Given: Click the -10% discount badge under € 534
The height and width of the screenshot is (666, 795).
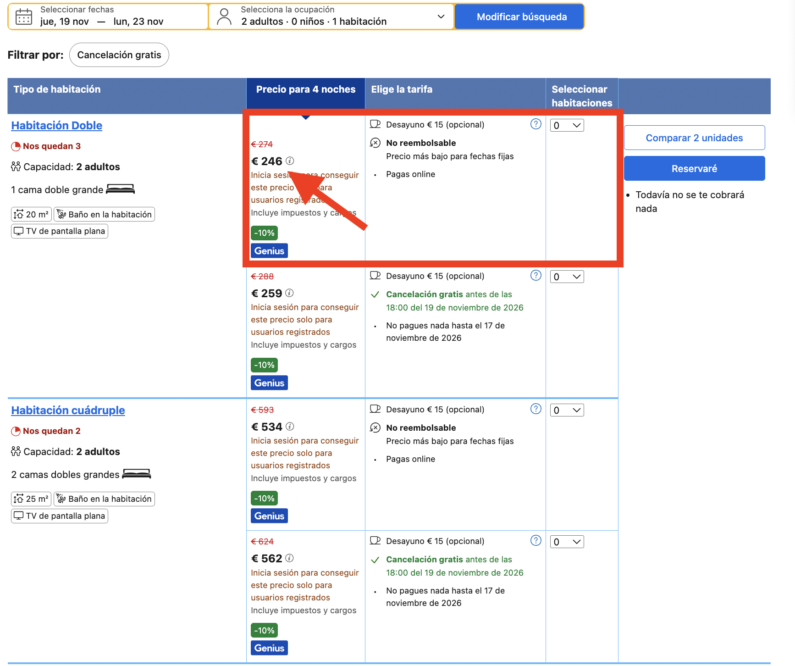Looking at the screenshot, I should tap(264, 499).
